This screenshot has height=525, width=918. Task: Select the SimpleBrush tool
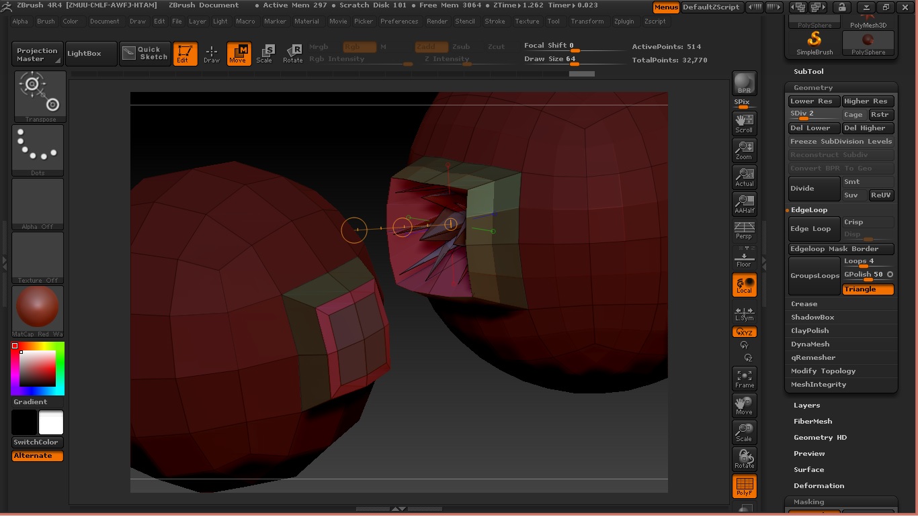coord(814,42)
